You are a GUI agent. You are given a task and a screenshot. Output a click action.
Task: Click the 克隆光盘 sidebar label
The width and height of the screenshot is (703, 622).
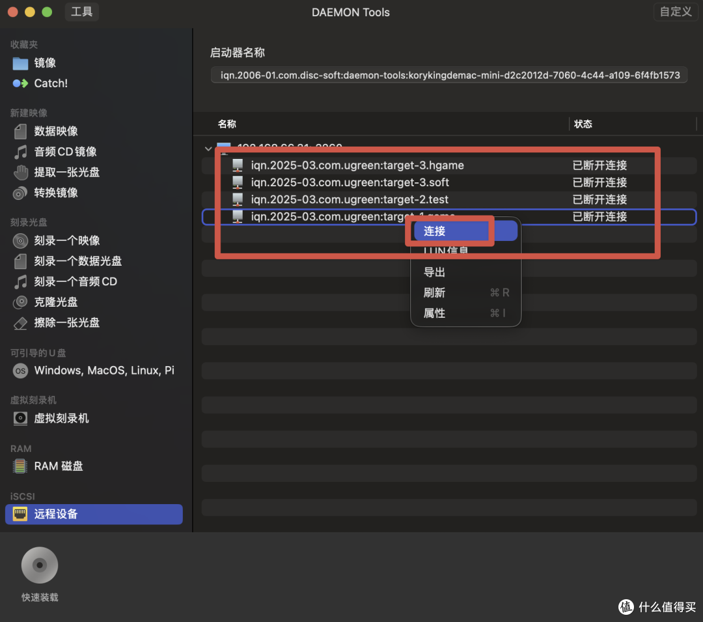[x=55, y=302]
